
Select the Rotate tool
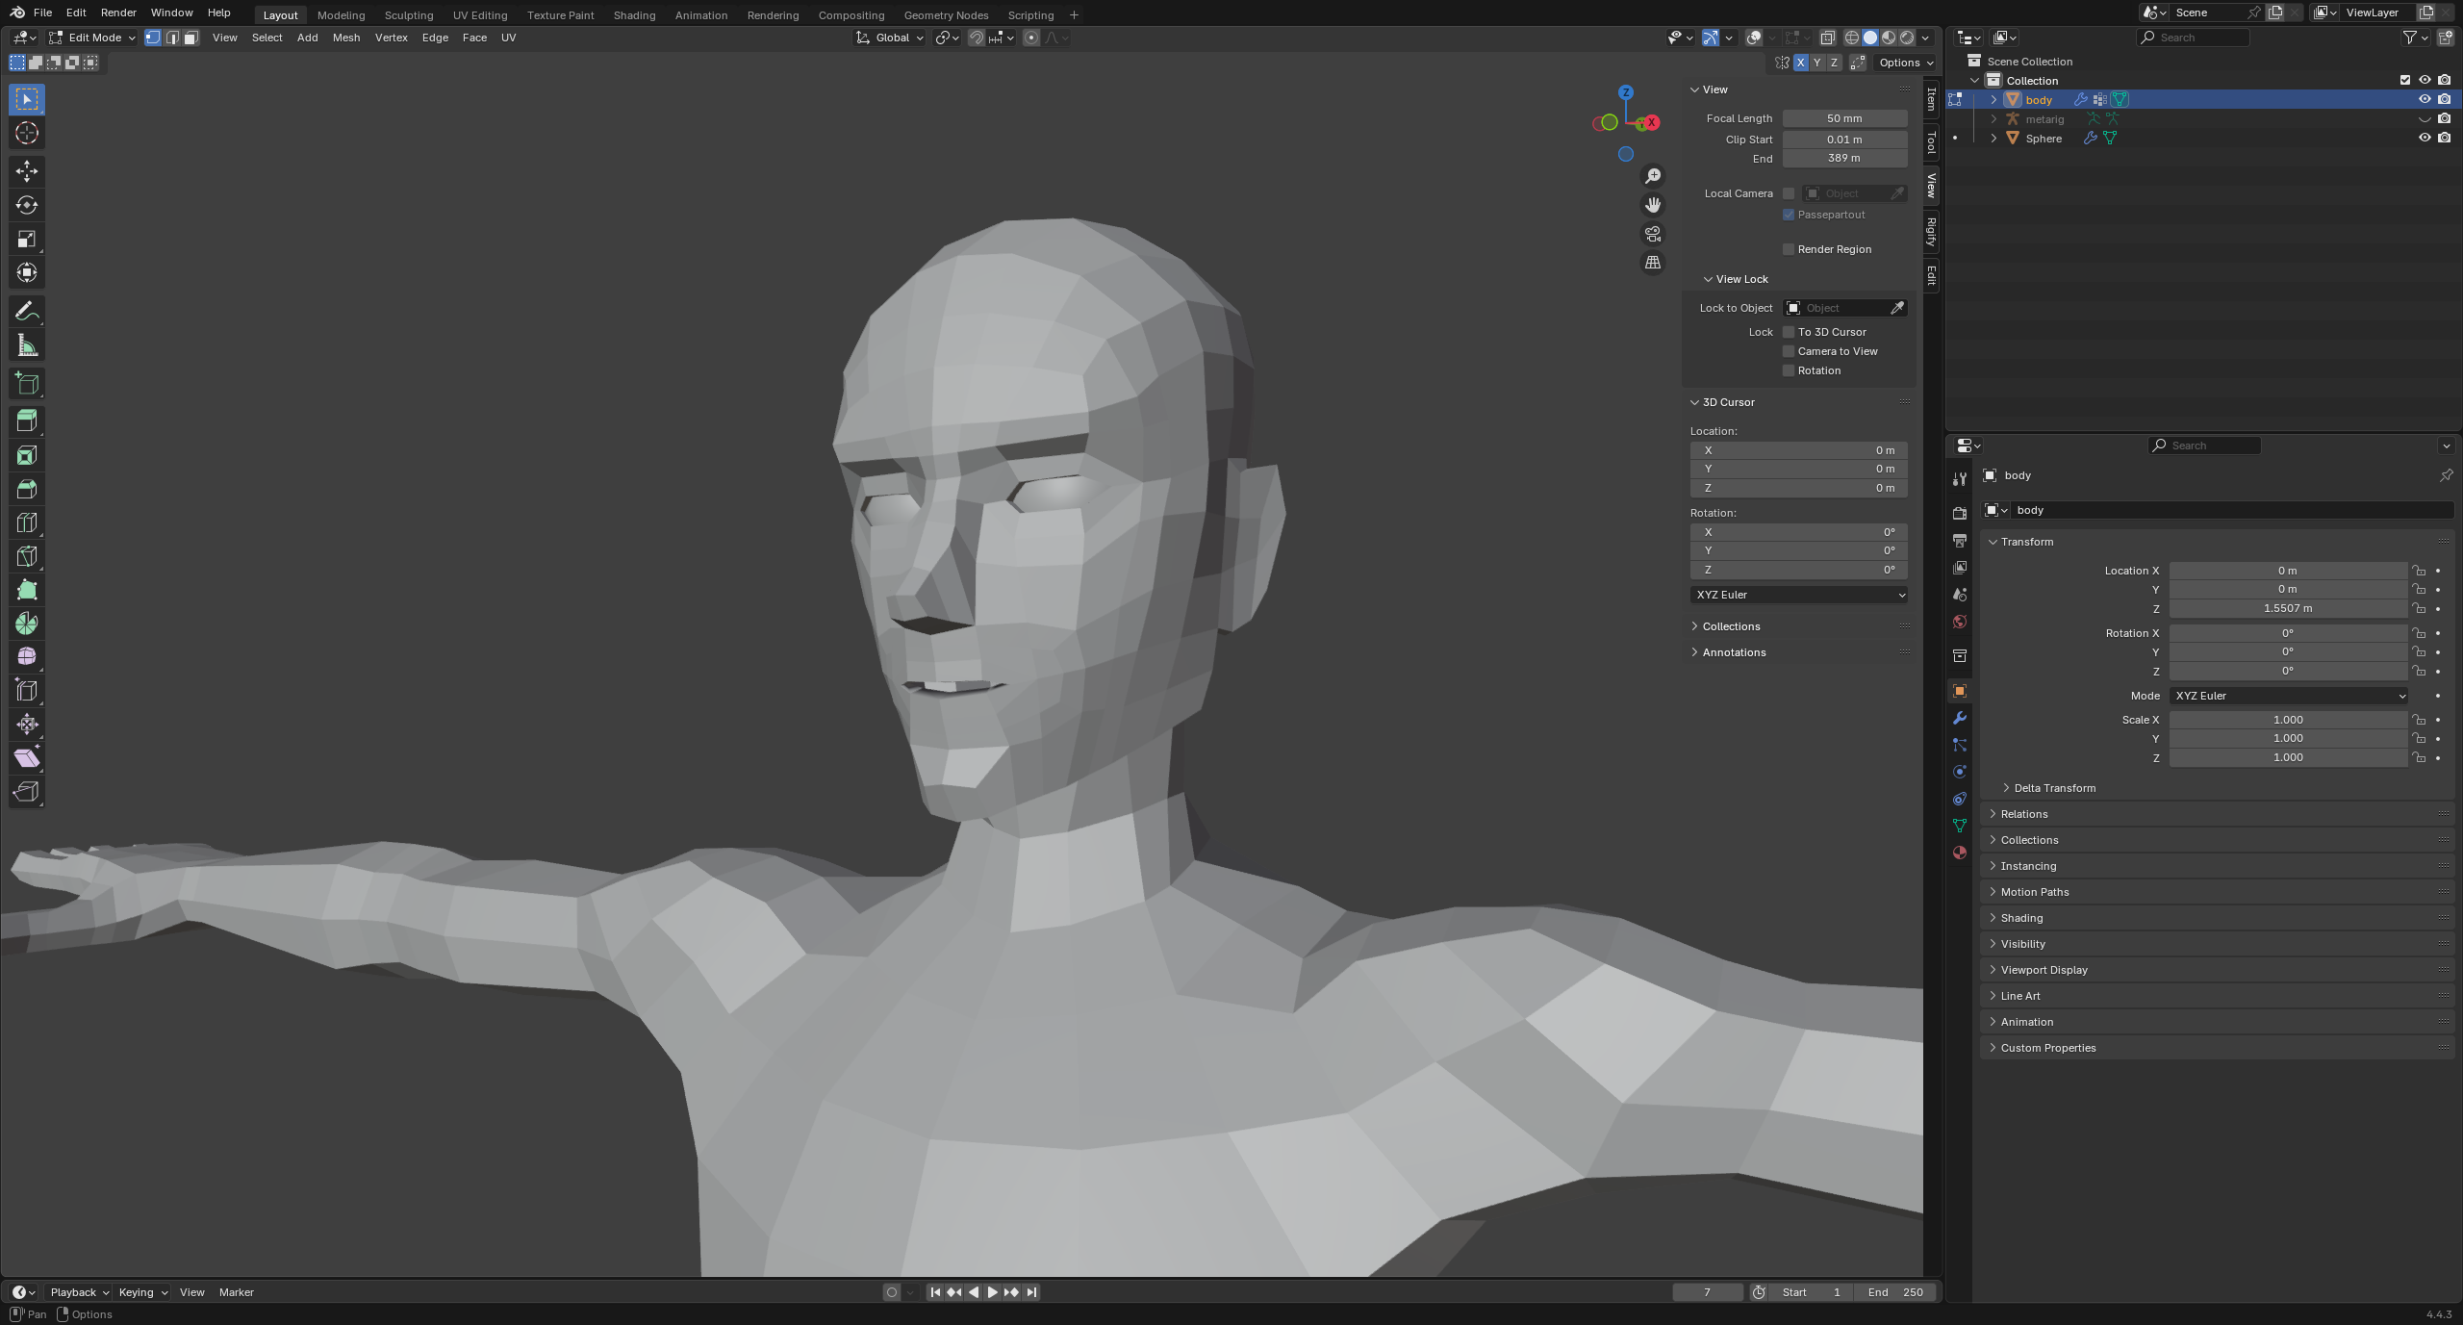pos(27,205)
